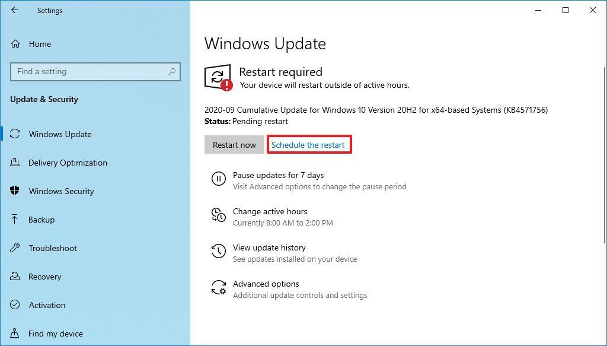This screenshot has height=346, width=607.
Task: Click the Schedule the restart link
Action: 308,145
